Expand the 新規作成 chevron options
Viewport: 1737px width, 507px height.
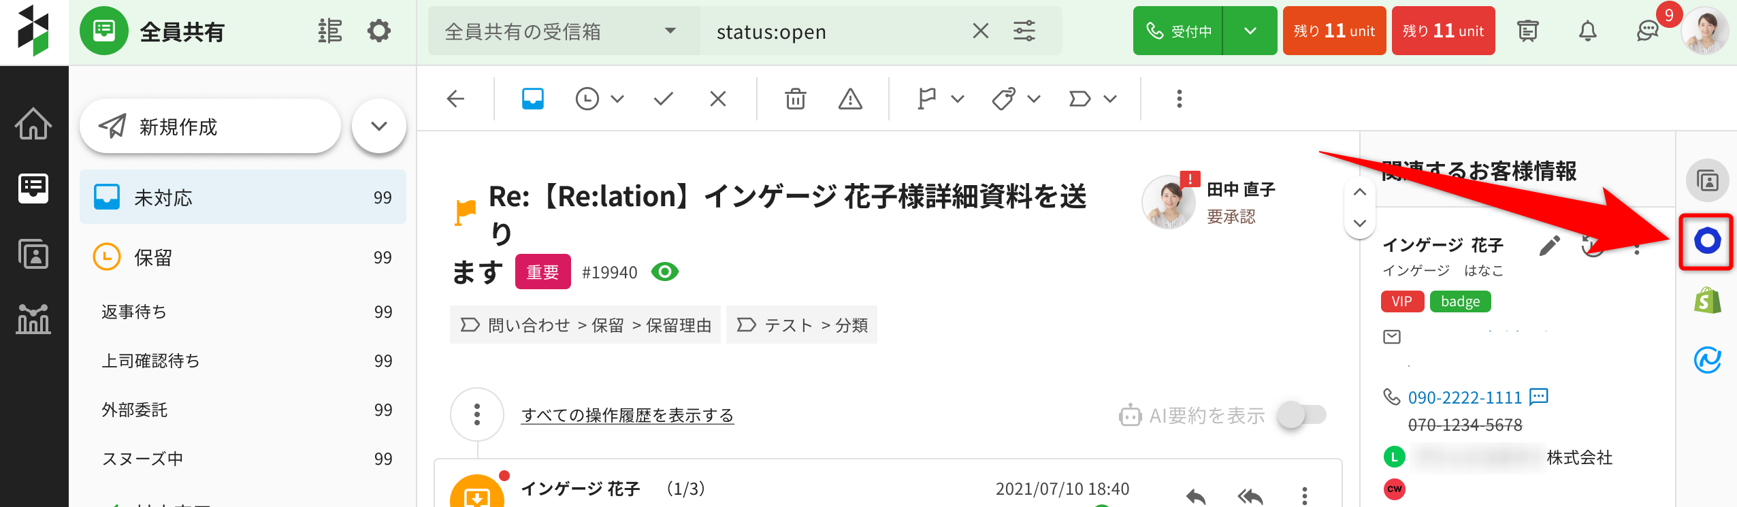coord(379,127)
